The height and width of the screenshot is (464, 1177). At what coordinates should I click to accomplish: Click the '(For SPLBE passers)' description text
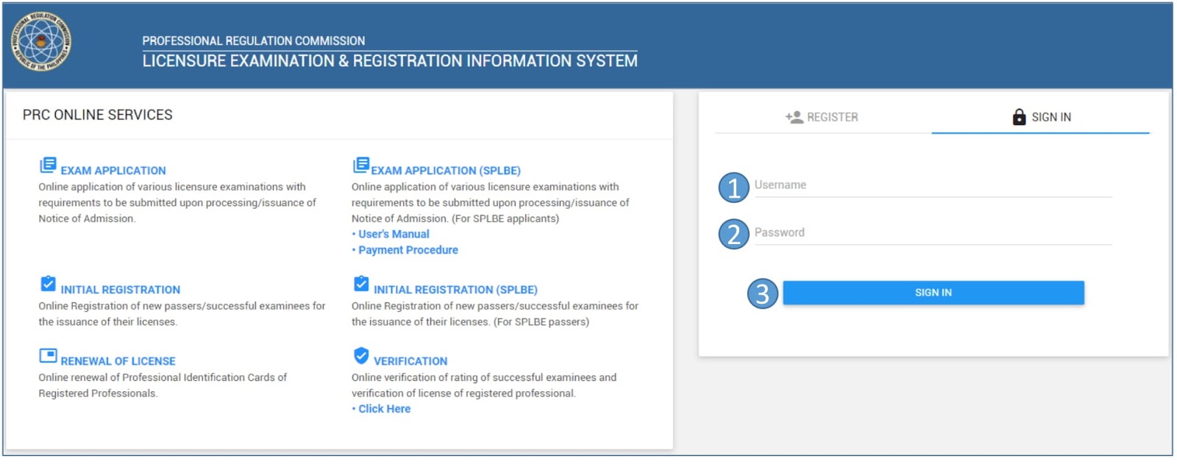541,323
